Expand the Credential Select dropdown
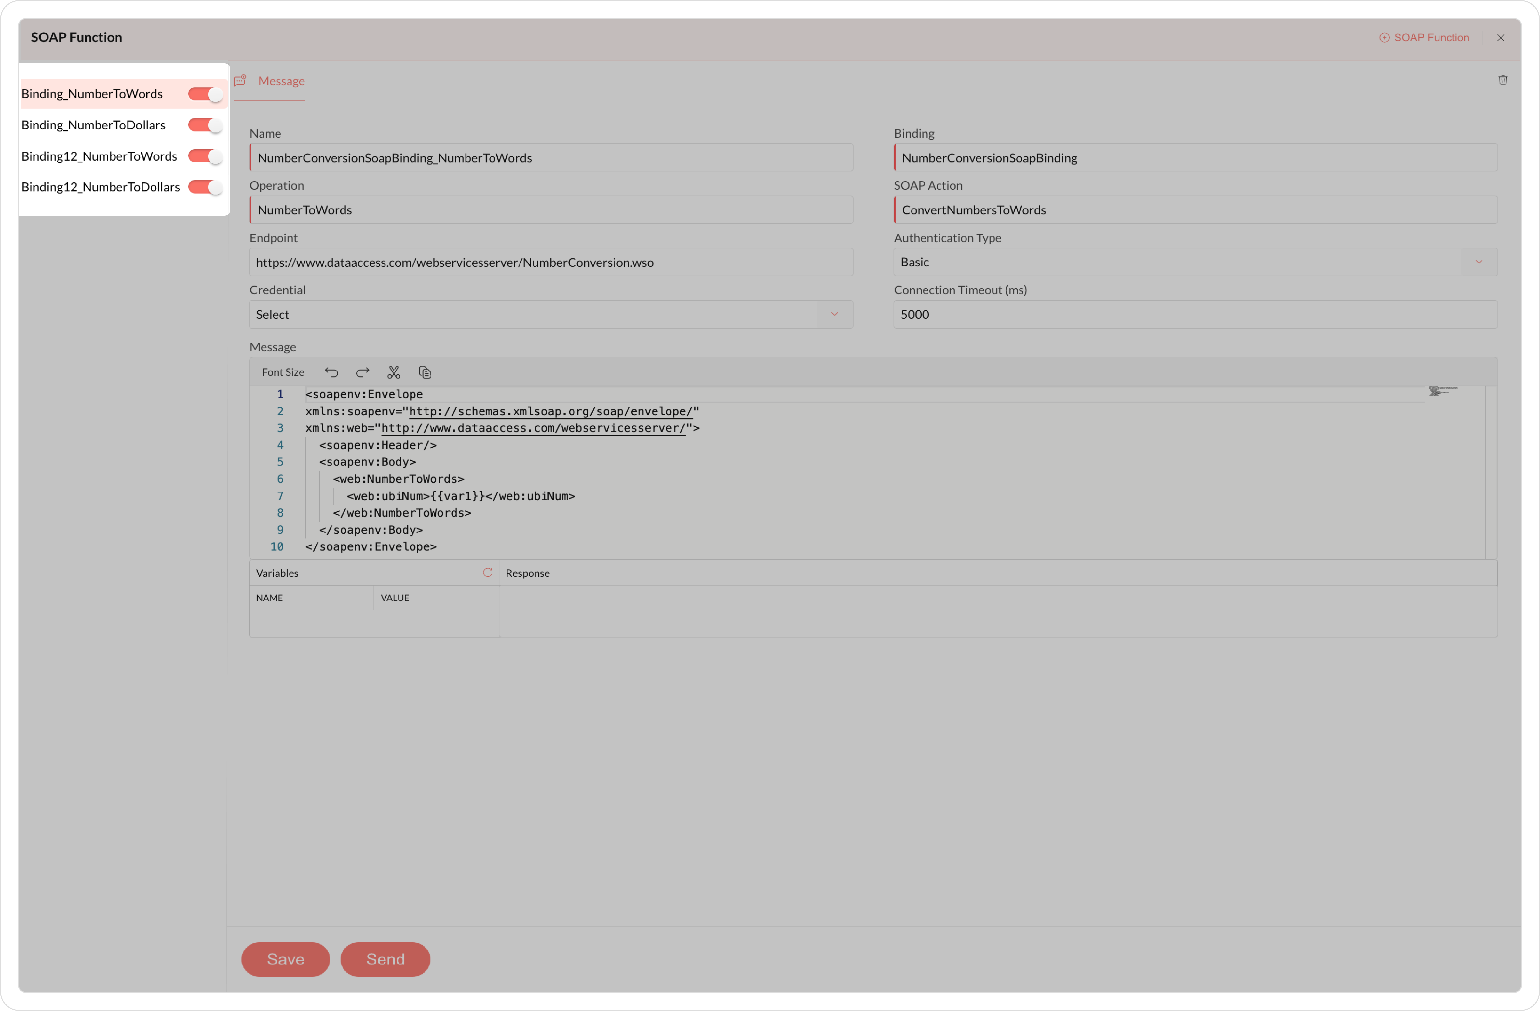This screenshot has height=1011, width=1540. click(x=551, y=314)
